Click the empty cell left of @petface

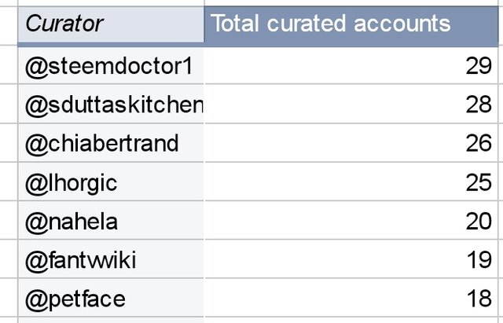pos(9,298)
